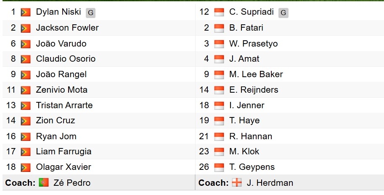The width and height of the screenshot is (384, 195).
Task: Click the England flag next to coach J. Herdman
Action: pyautogui.click(x=237, y=182)
